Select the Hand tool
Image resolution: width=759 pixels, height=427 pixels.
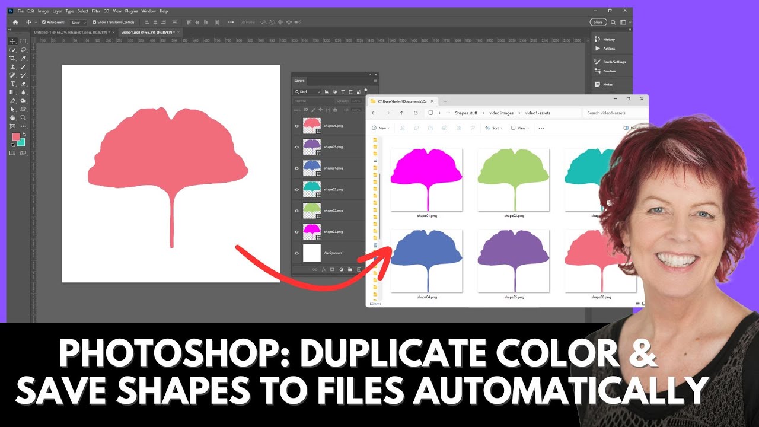(12, 117)
